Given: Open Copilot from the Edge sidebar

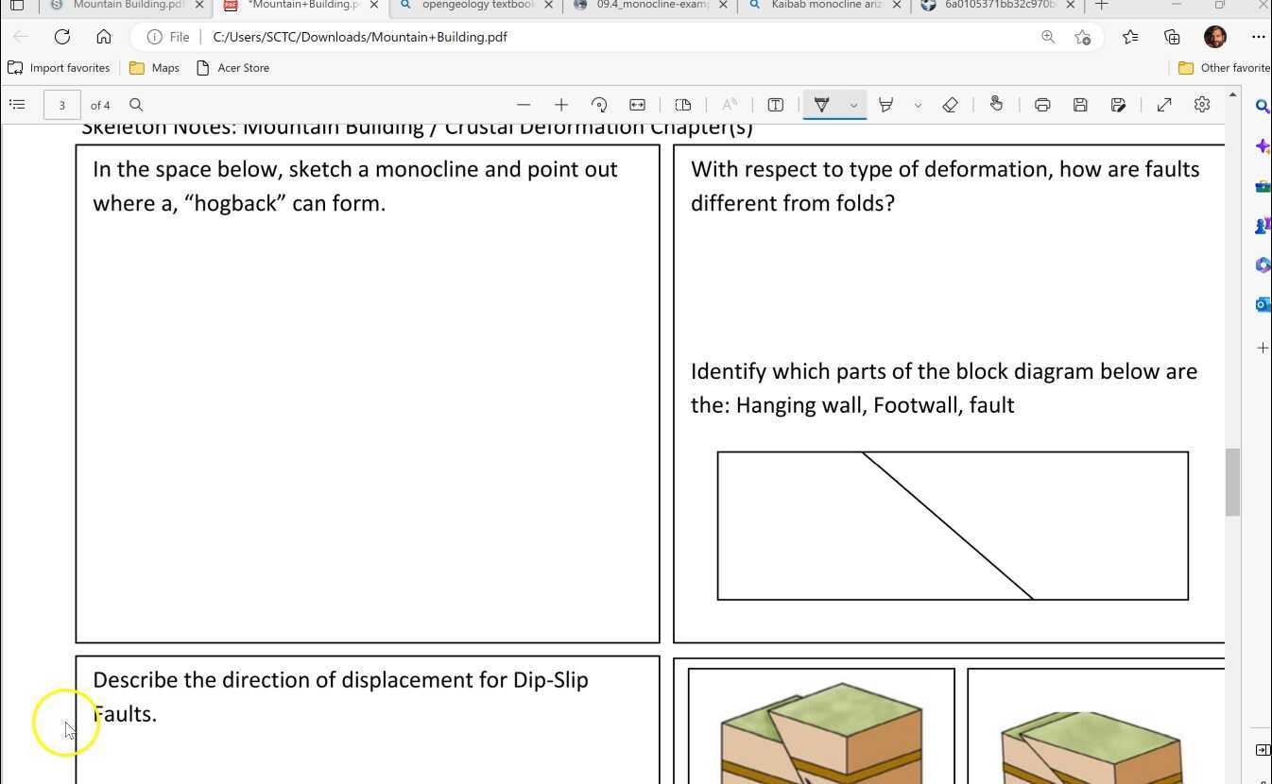Looking at the screenshot, I should click(1263, 146).
